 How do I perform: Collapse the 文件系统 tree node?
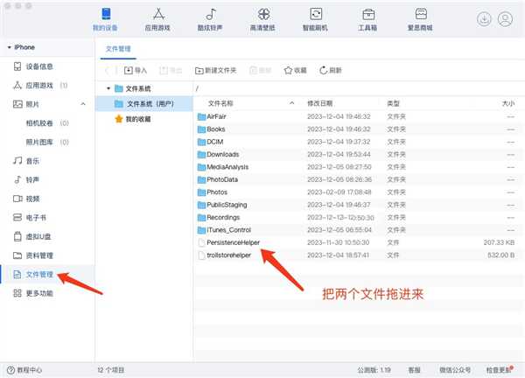pyautogui.click(x=108, y=88)
